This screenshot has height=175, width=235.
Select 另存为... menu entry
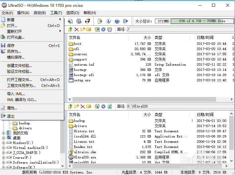point(32,51)
